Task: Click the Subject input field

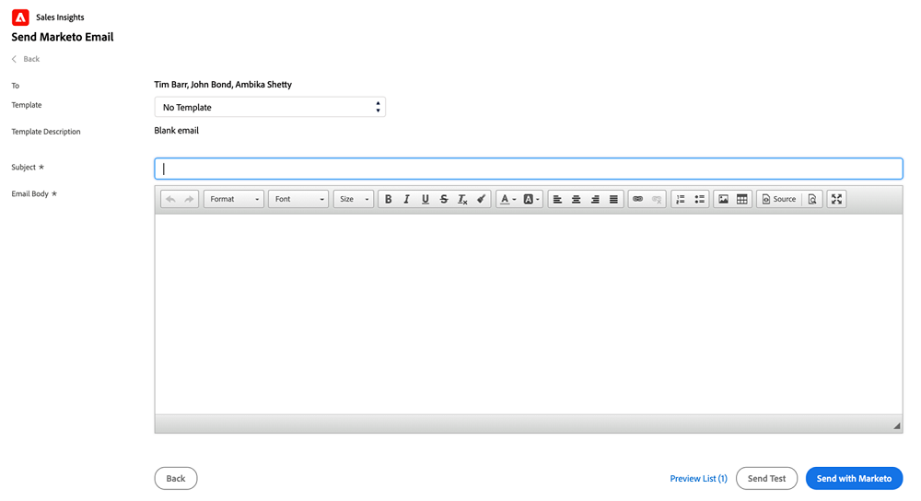Action: (x=528, y=169)
